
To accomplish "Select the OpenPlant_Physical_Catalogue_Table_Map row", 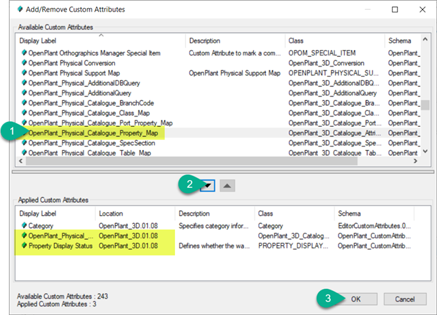I will point(220,153).
